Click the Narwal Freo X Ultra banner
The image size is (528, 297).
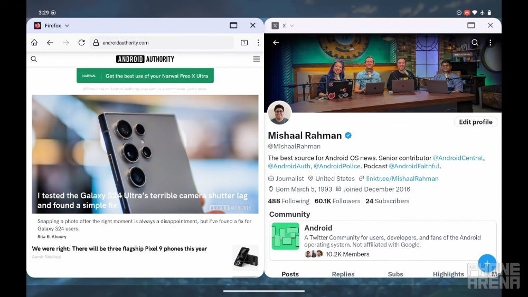click(145, 75)
